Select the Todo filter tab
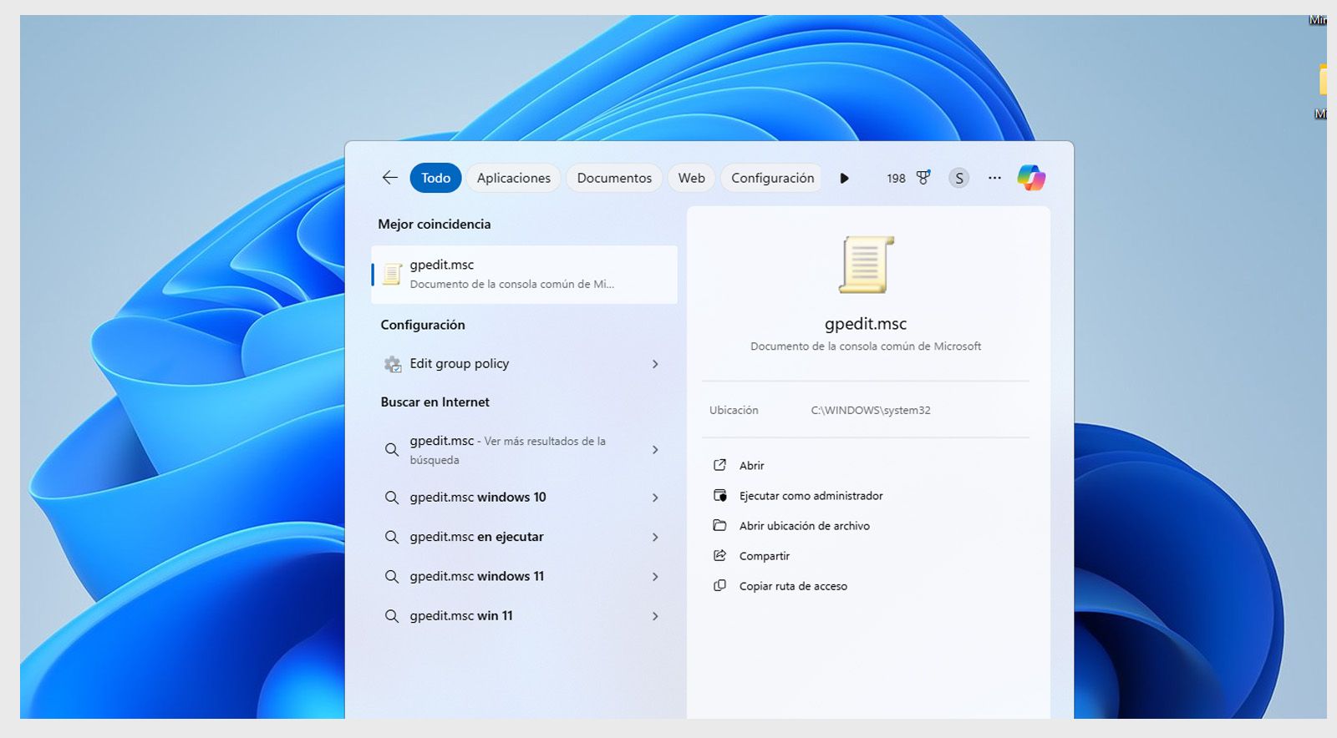 pos(435,178)
